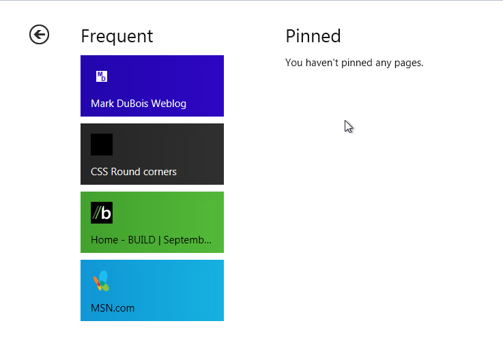
Task: Click the MSN butterfly logo
Action: [x=102, y=281]
